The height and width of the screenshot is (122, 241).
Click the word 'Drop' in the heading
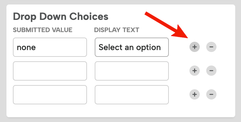25,17
